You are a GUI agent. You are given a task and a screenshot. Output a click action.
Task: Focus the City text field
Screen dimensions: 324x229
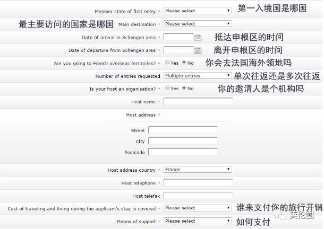(x=183, y=141)
